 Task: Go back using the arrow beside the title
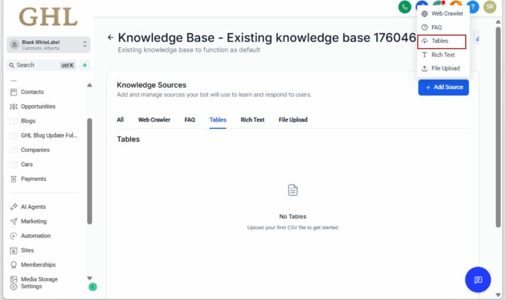110,37
